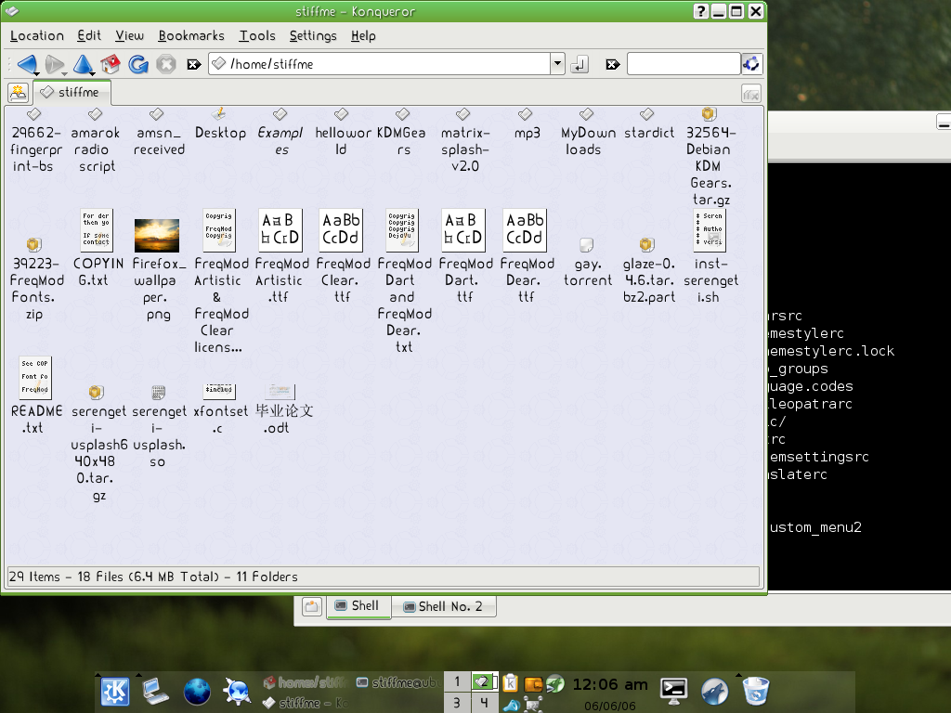The height and width of the screenshot is (713, 951).
Task: Select the gay.torrent file
Action: coord(587,263)
